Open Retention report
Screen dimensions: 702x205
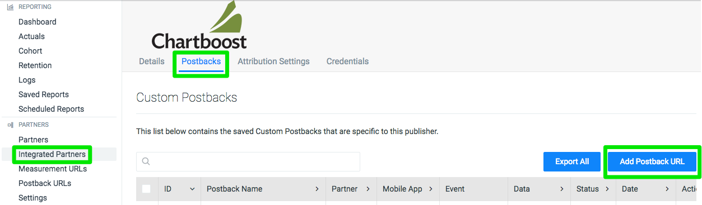35,65
